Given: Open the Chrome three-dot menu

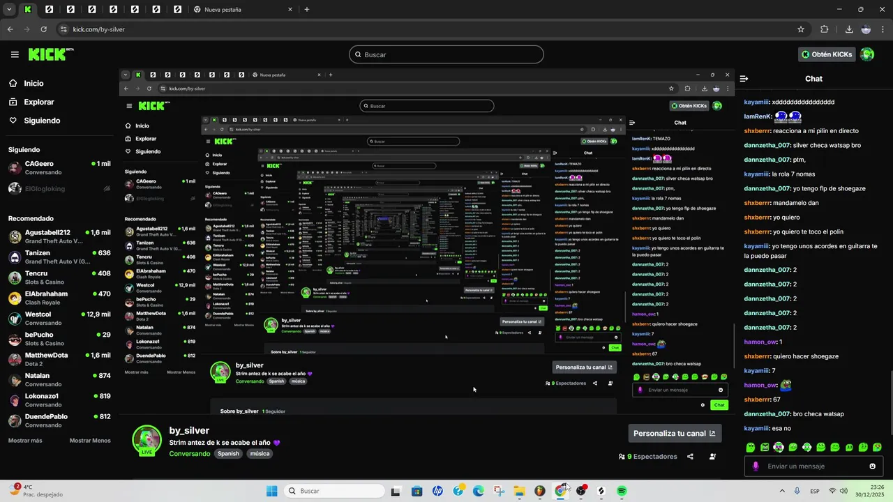Looking at the screenshot, I should click(883, 29).
